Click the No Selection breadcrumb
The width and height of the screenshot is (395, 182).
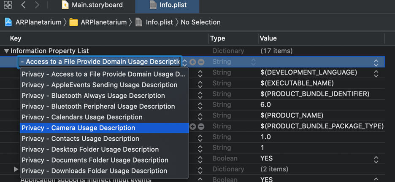click(200, 22)
